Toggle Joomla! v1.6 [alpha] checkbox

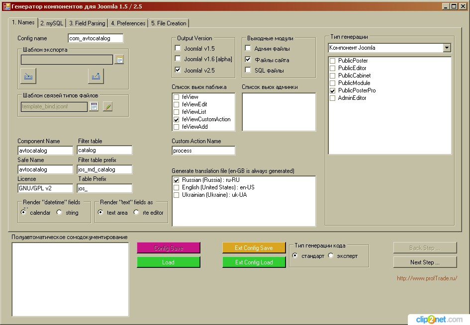[x=178, y=59]
